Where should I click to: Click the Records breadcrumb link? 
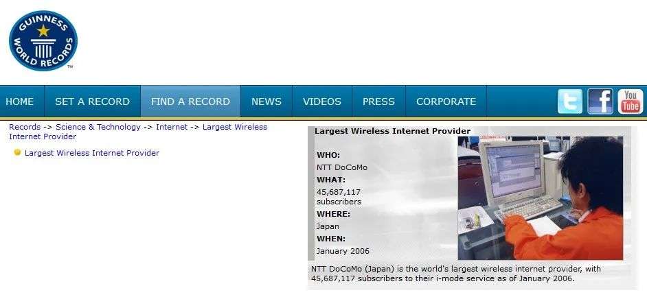point(25,128)
